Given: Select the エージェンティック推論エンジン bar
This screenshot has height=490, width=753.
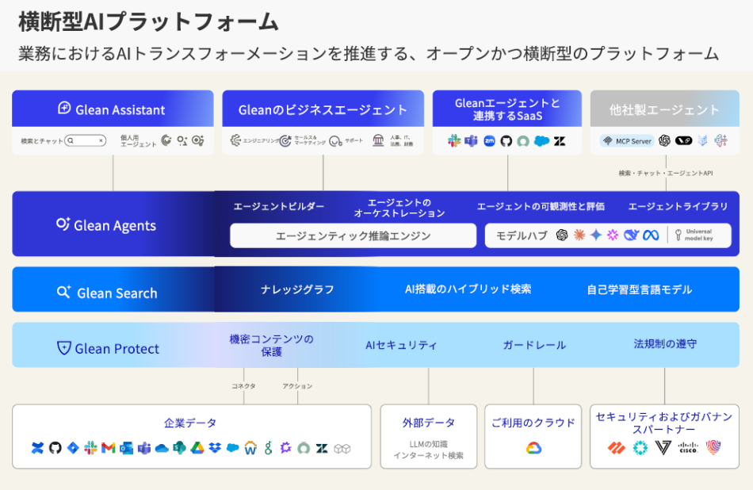Looking at the screenshot, I should click(x=353, y=235).
